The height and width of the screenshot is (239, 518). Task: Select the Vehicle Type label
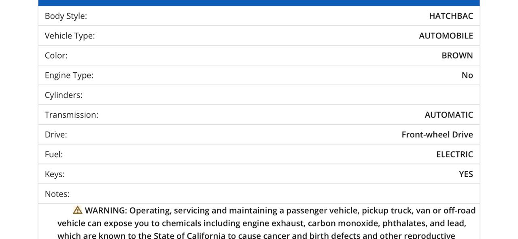click(70, 36)
